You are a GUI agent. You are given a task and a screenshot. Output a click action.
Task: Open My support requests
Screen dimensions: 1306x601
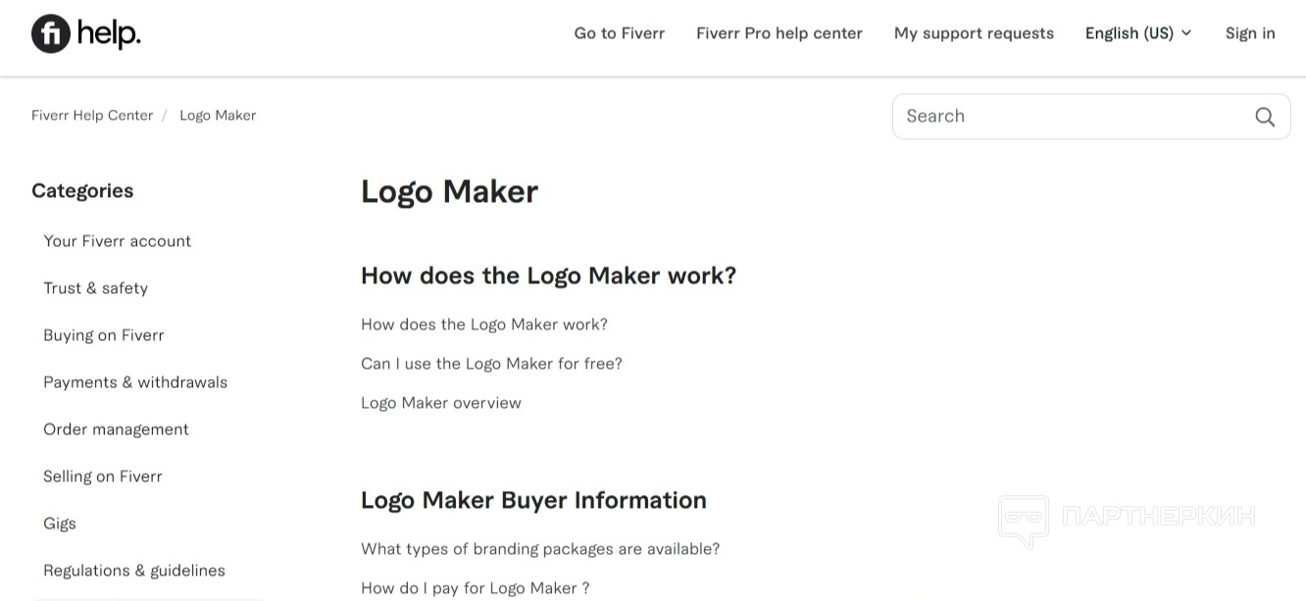(974, 33)
